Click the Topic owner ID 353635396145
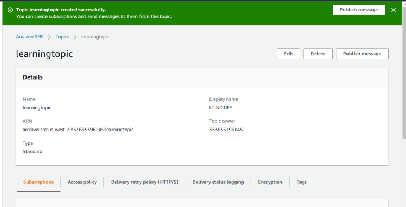Viewport: 406px width, 207px height. coord(226,130)
